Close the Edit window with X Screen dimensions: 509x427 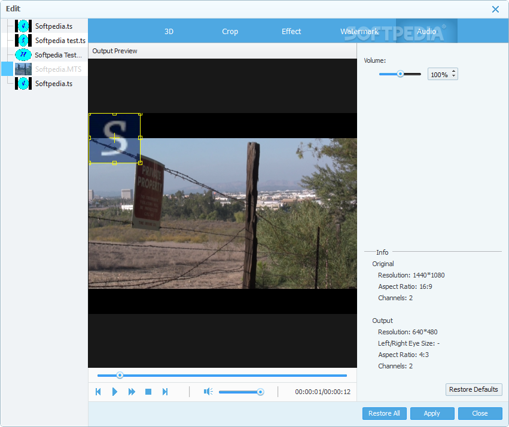(495, 9)
